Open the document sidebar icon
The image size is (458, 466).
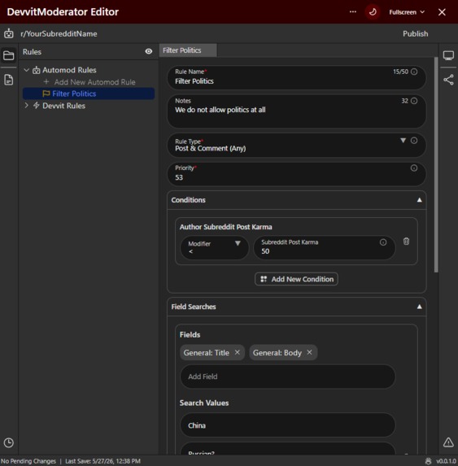9,80
